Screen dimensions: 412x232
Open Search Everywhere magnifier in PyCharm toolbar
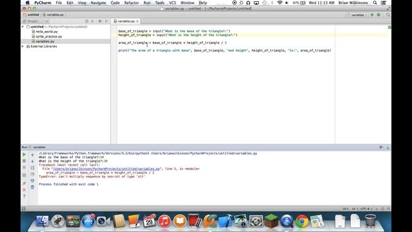388,15
